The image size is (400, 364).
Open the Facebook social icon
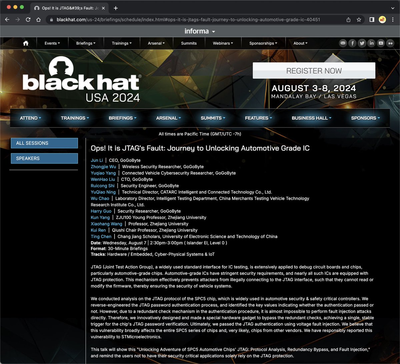[x=352, y=43]
